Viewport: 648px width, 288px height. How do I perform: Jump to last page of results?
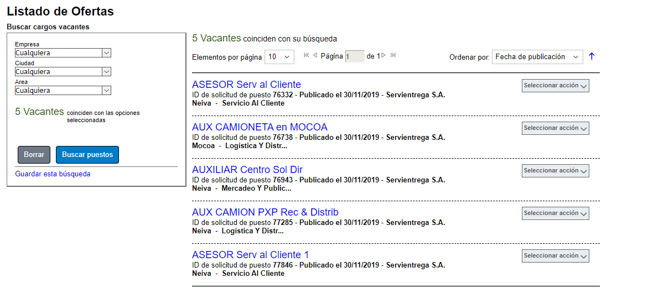pos(393,55)
